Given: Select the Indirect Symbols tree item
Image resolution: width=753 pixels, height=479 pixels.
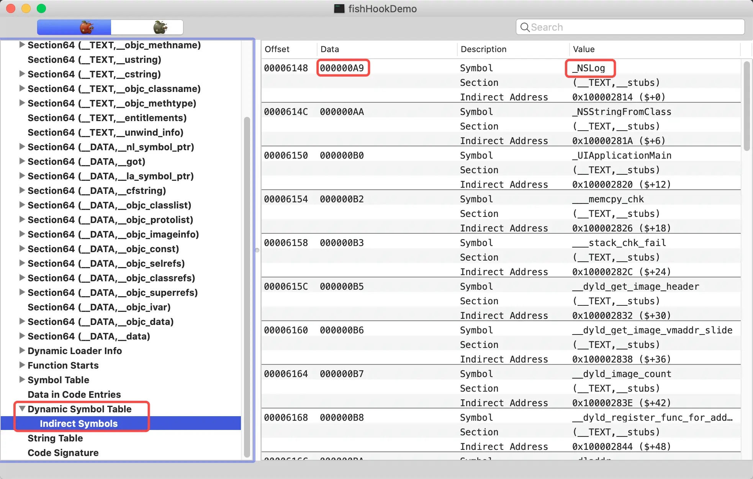Looking at the screenshot, I should click(x=79, y=423).
